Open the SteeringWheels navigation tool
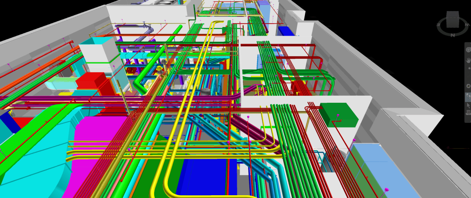The width and height of the screenshot is (471, 198). click(468, 50)
